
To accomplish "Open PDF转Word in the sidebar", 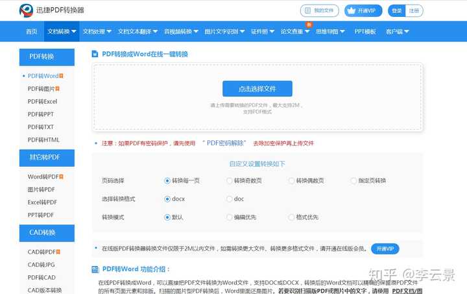I will (43, 76).
